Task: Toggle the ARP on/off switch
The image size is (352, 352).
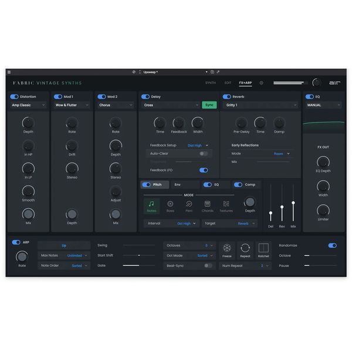Action: coord(16,242)
